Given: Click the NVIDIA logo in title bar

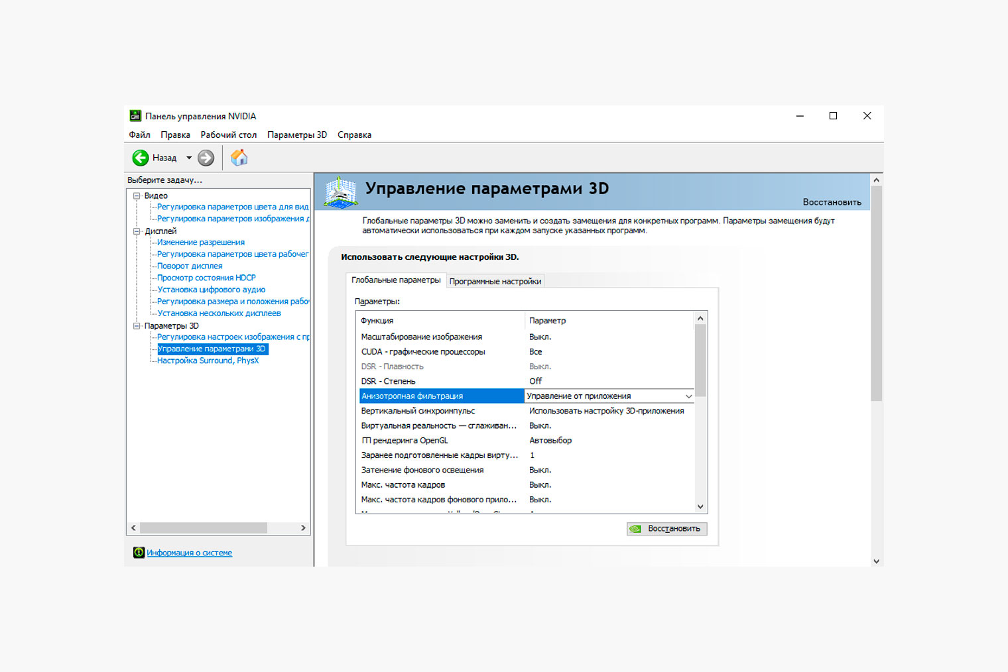Looking at the screenshot, I should click(135, 116).
